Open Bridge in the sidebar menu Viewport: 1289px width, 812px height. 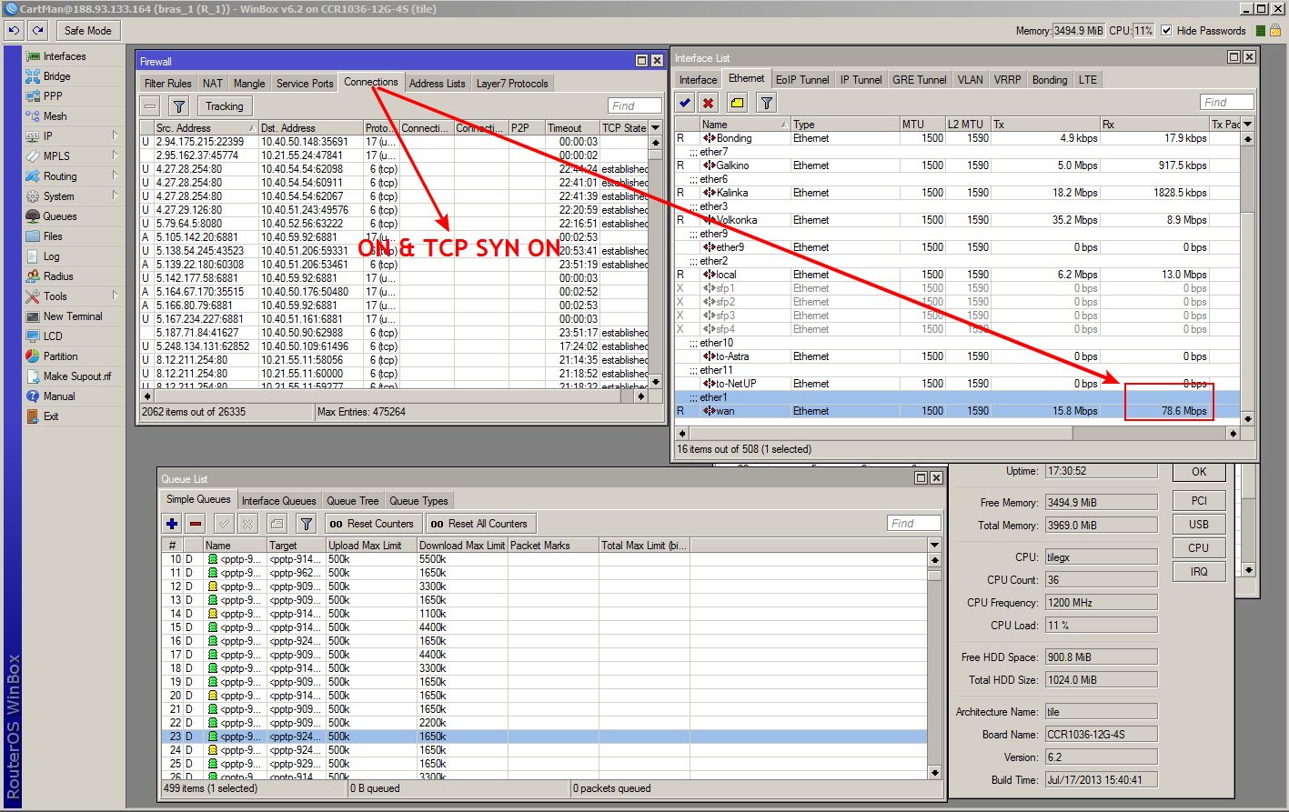click(56, 76)
